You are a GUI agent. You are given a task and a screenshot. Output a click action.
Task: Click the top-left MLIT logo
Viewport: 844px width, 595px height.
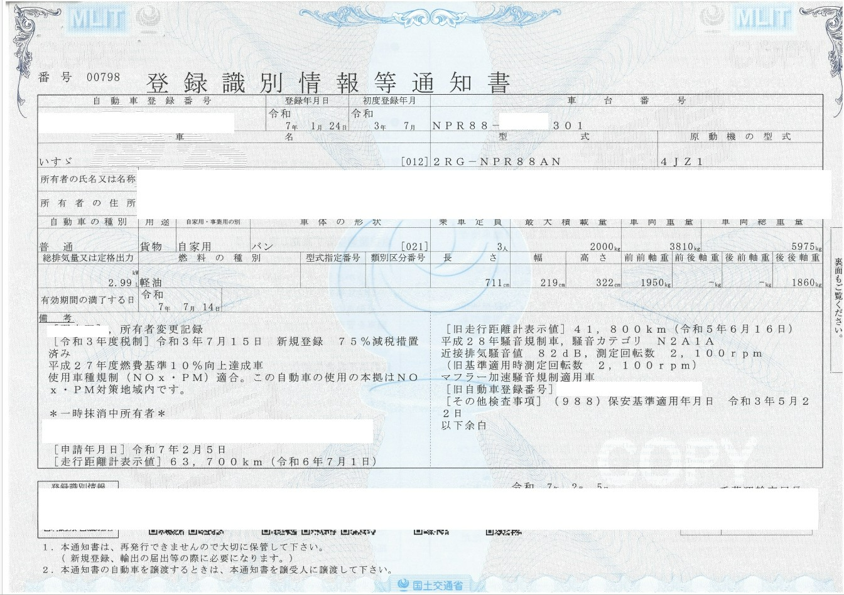(97, 18)
